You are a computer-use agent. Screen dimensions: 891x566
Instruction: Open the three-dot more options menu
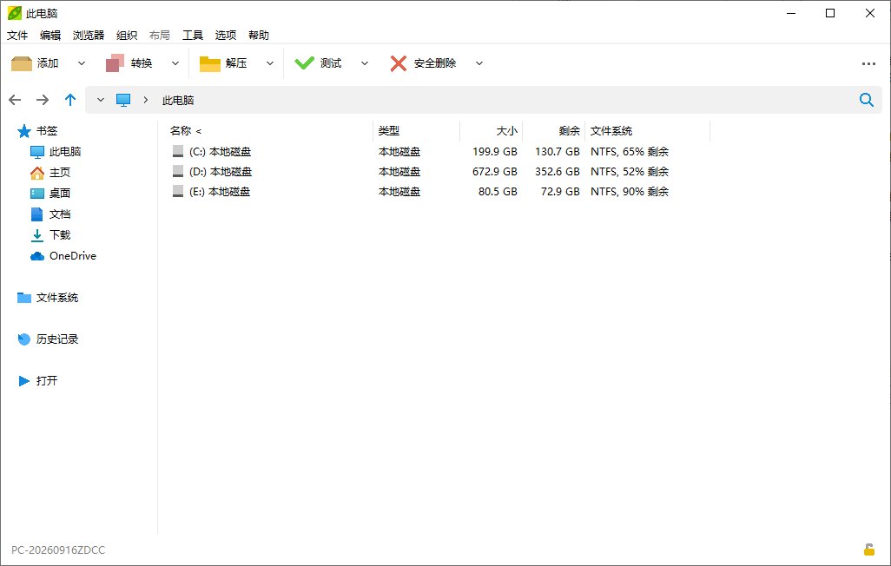point(868,63)
